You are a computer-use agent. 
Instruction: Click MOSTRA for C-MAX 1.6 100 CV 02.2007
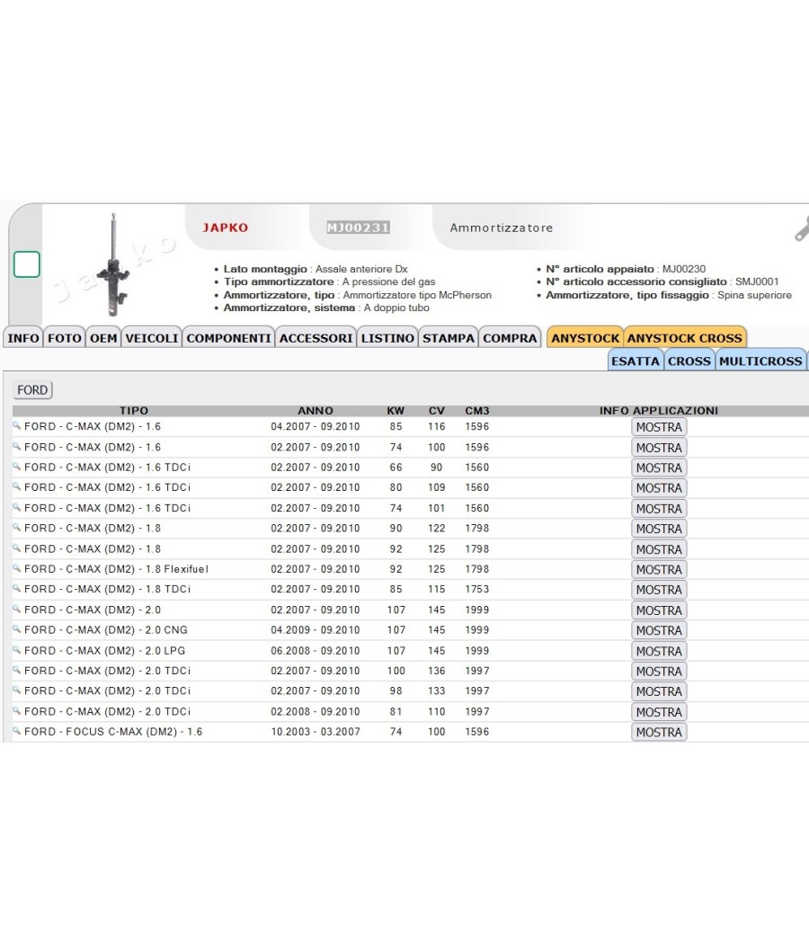pyautogui.click(x=659, y=448)
